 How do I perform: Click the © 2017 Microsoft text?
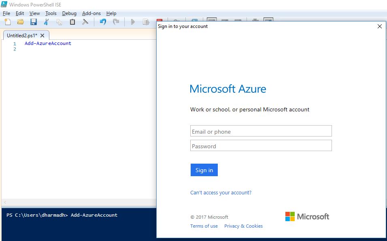pos(209,217)
